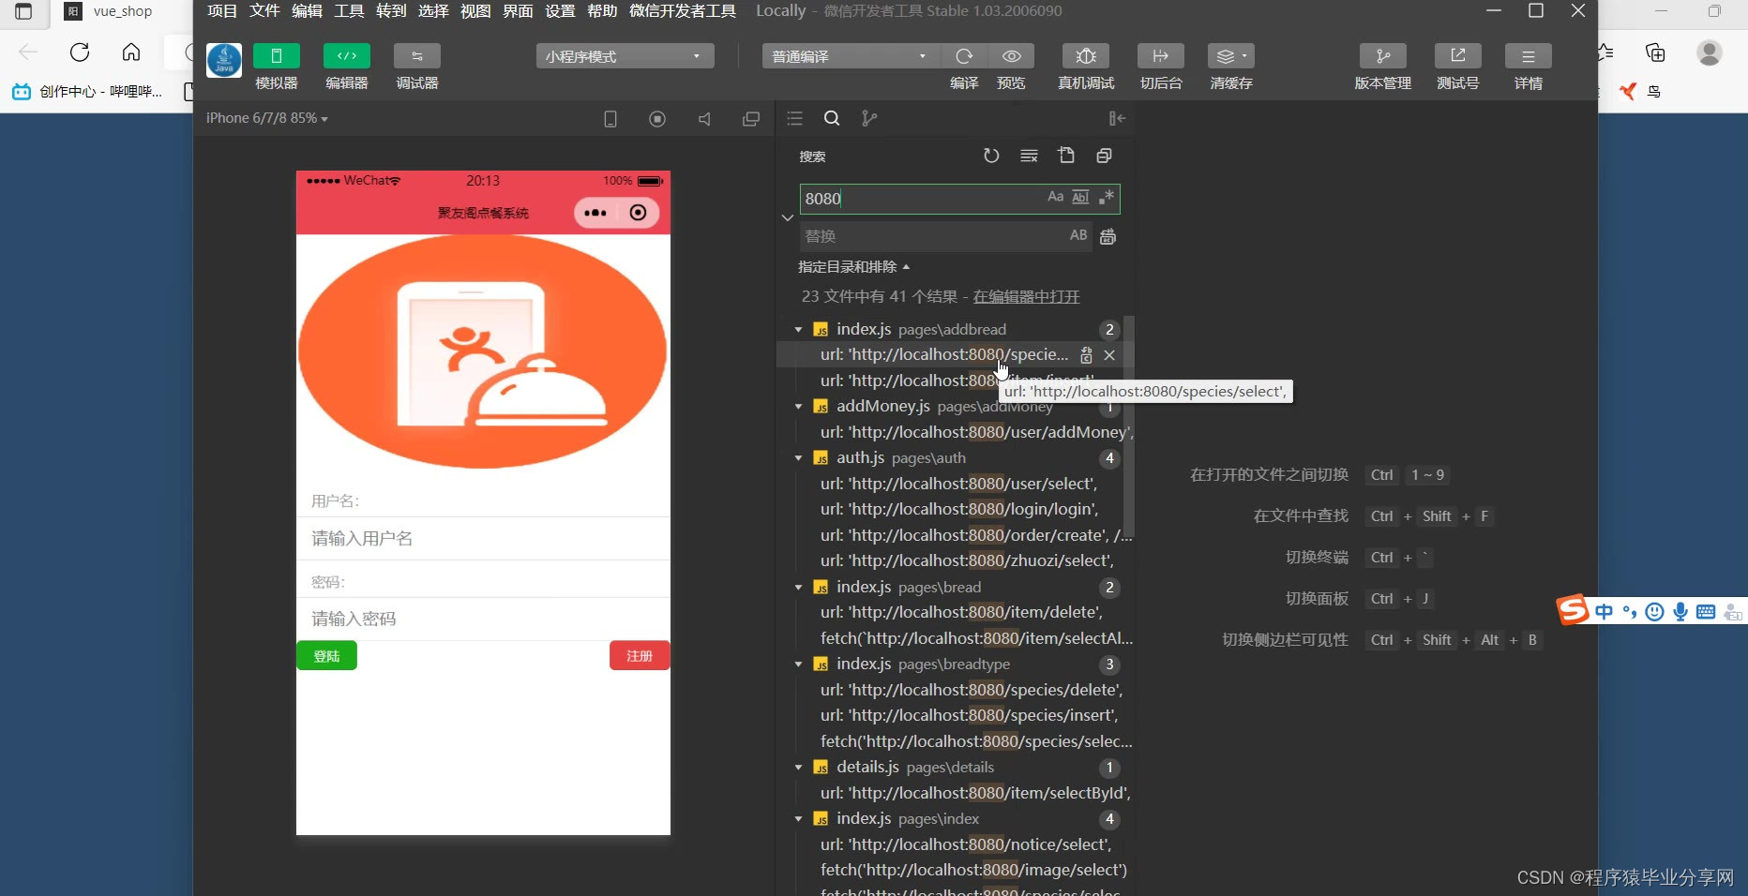Click the preview (预览) eye icon
Viewport: 1748px width, 896px height.
pyautogui.click(x=1011, y=56)
